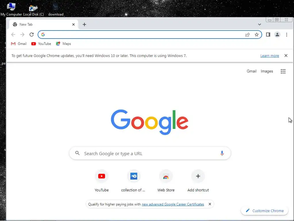Image resolution: width=294 pixels, height=221 pixels.
Task: Open new advanced Google Career Certificates link
Action: pyautogui.click(x=173, y=204)
